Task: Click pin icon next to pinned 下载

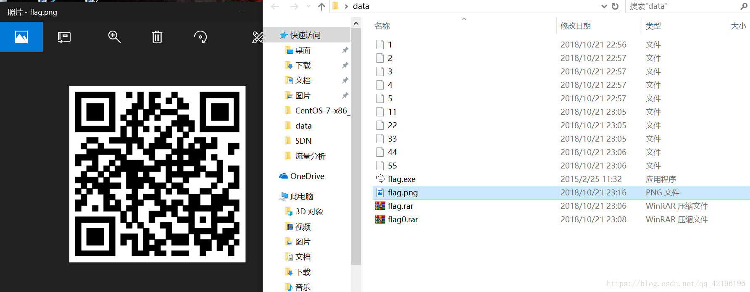Action: 345,66
